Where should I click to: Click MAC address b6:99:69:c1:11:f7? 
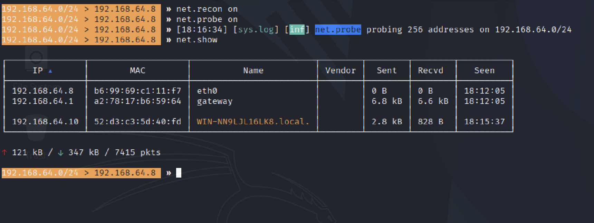(137, 91)
